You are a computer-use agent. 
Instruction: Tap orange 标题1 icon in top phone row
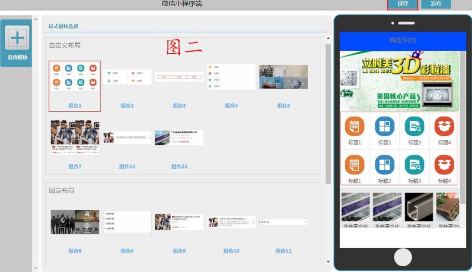[x=354, y=126]
